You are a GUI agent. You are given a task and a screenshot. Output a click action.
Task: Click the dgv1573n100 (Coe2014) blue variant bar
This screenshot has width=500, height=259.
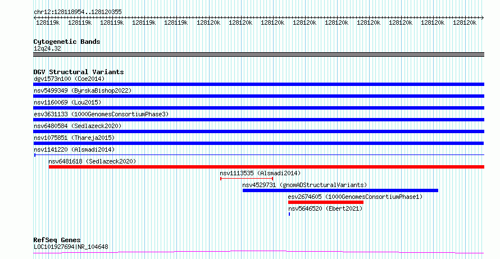point(258,84)
